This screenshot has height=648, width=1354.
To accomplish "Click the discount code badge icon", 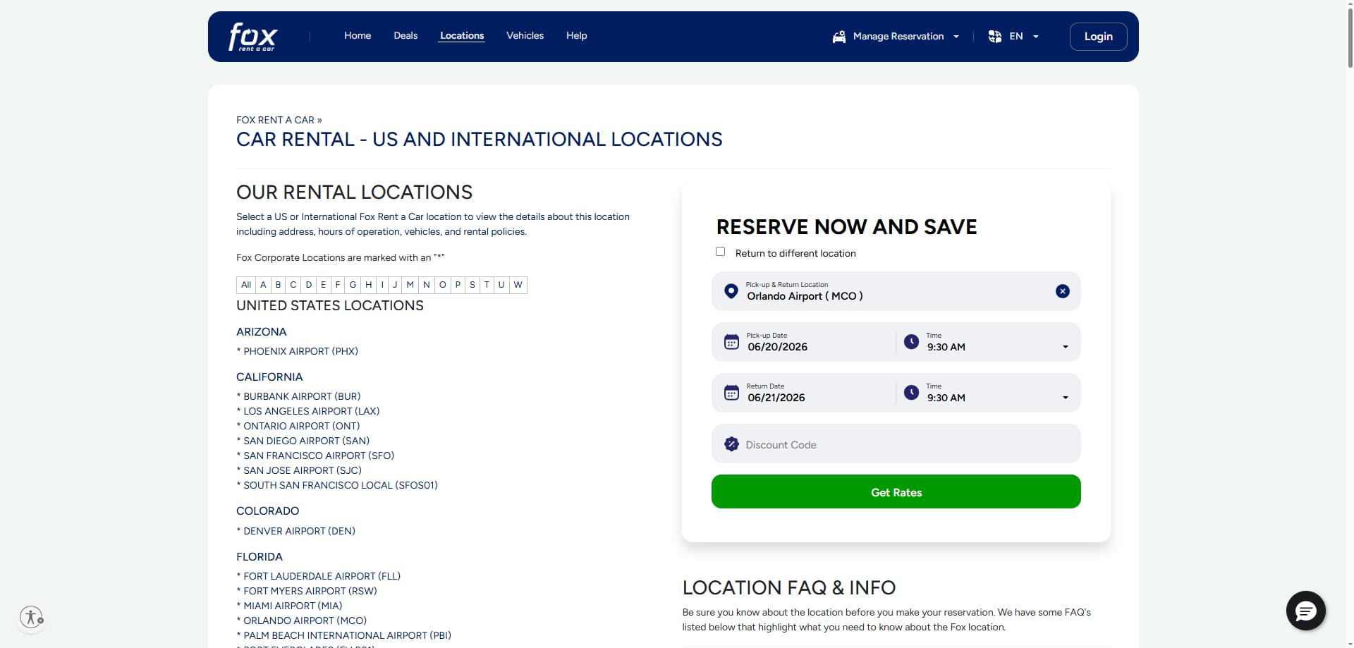I will 731,444.
